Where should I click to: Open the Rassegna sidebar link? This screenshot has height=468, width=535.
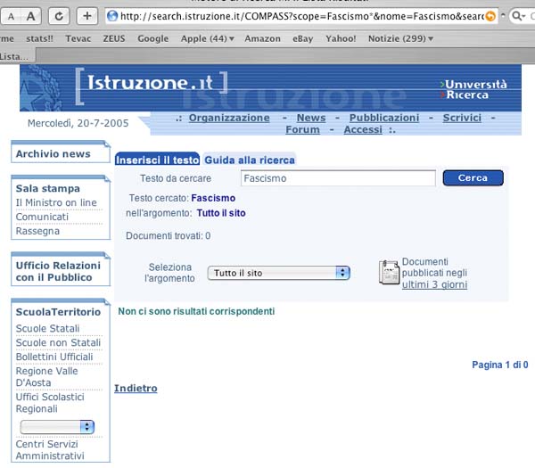(37, 231)
